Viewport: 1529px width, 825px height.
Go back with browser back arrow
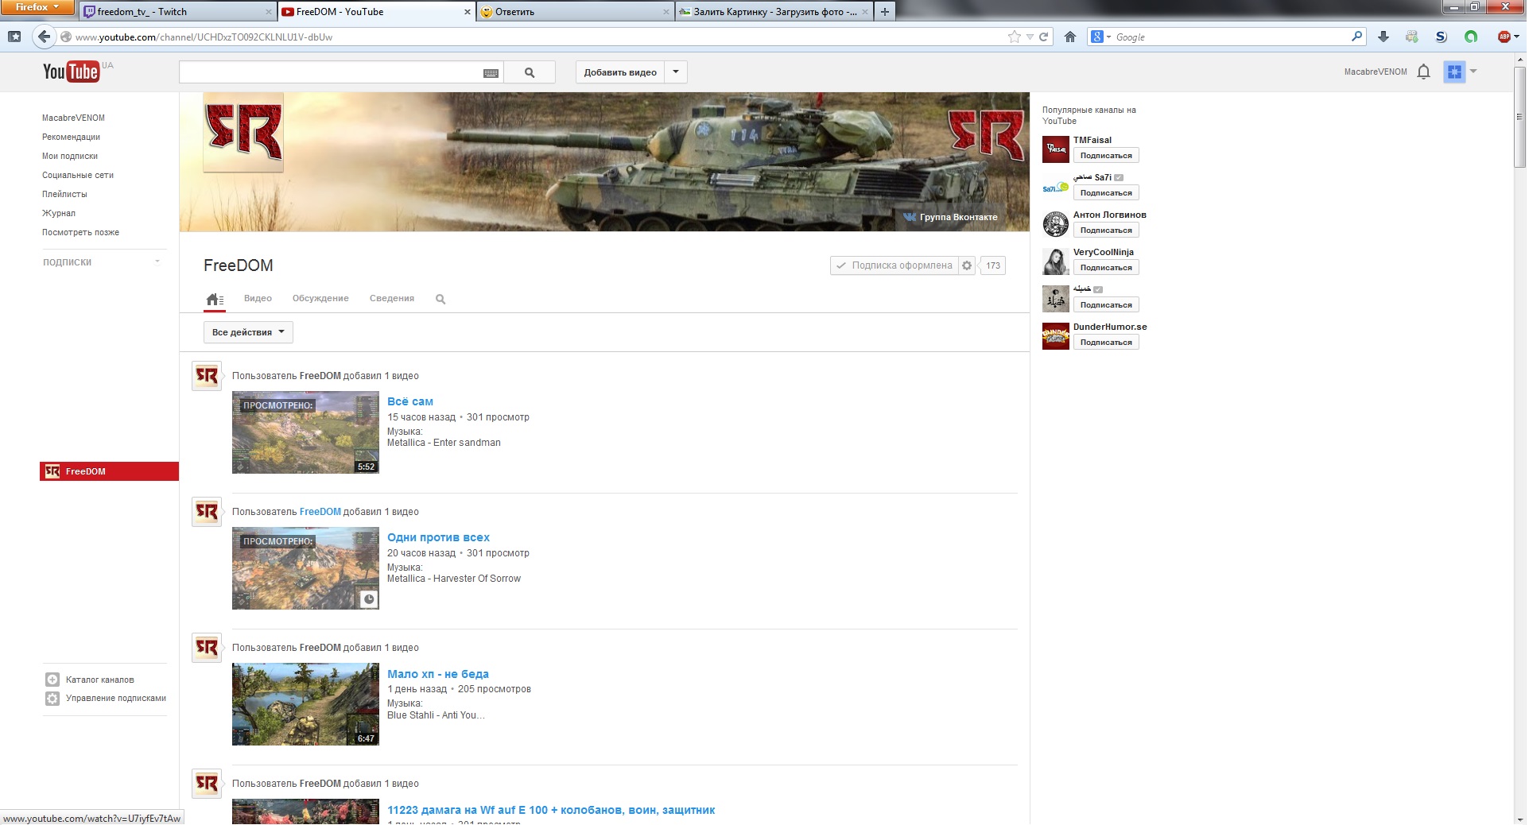(x=44, y=37)
